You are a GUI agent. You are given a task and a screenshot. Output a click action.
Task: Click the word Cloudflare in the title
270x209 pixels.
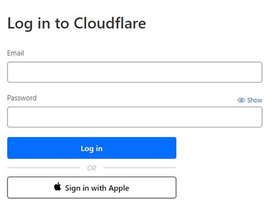(x=110, y=23)
